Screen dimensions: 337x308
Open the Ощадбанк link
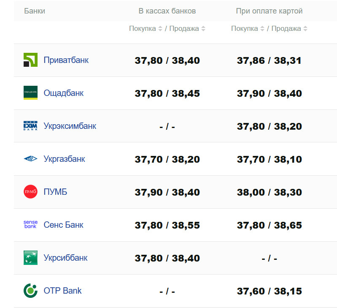coord(64,93)
